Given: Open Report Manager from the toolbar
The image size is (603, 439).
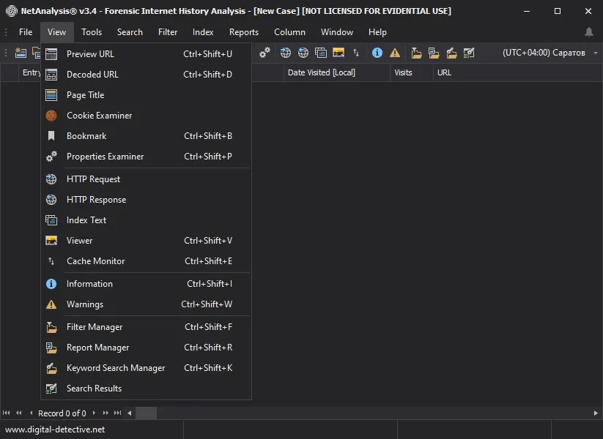Looking at the screenshot, I should (434, 53).
